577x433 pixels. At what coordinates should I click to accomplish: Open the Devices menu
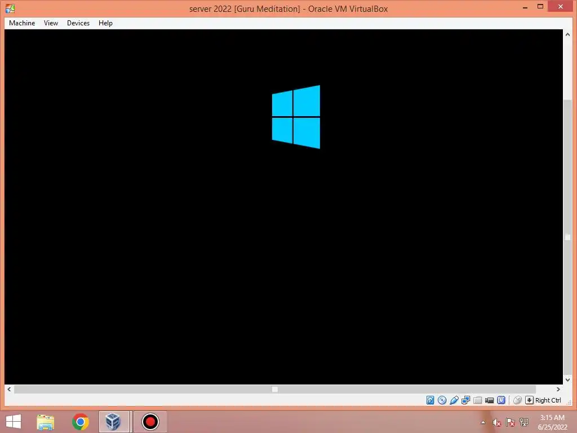[x=78, y=23]
